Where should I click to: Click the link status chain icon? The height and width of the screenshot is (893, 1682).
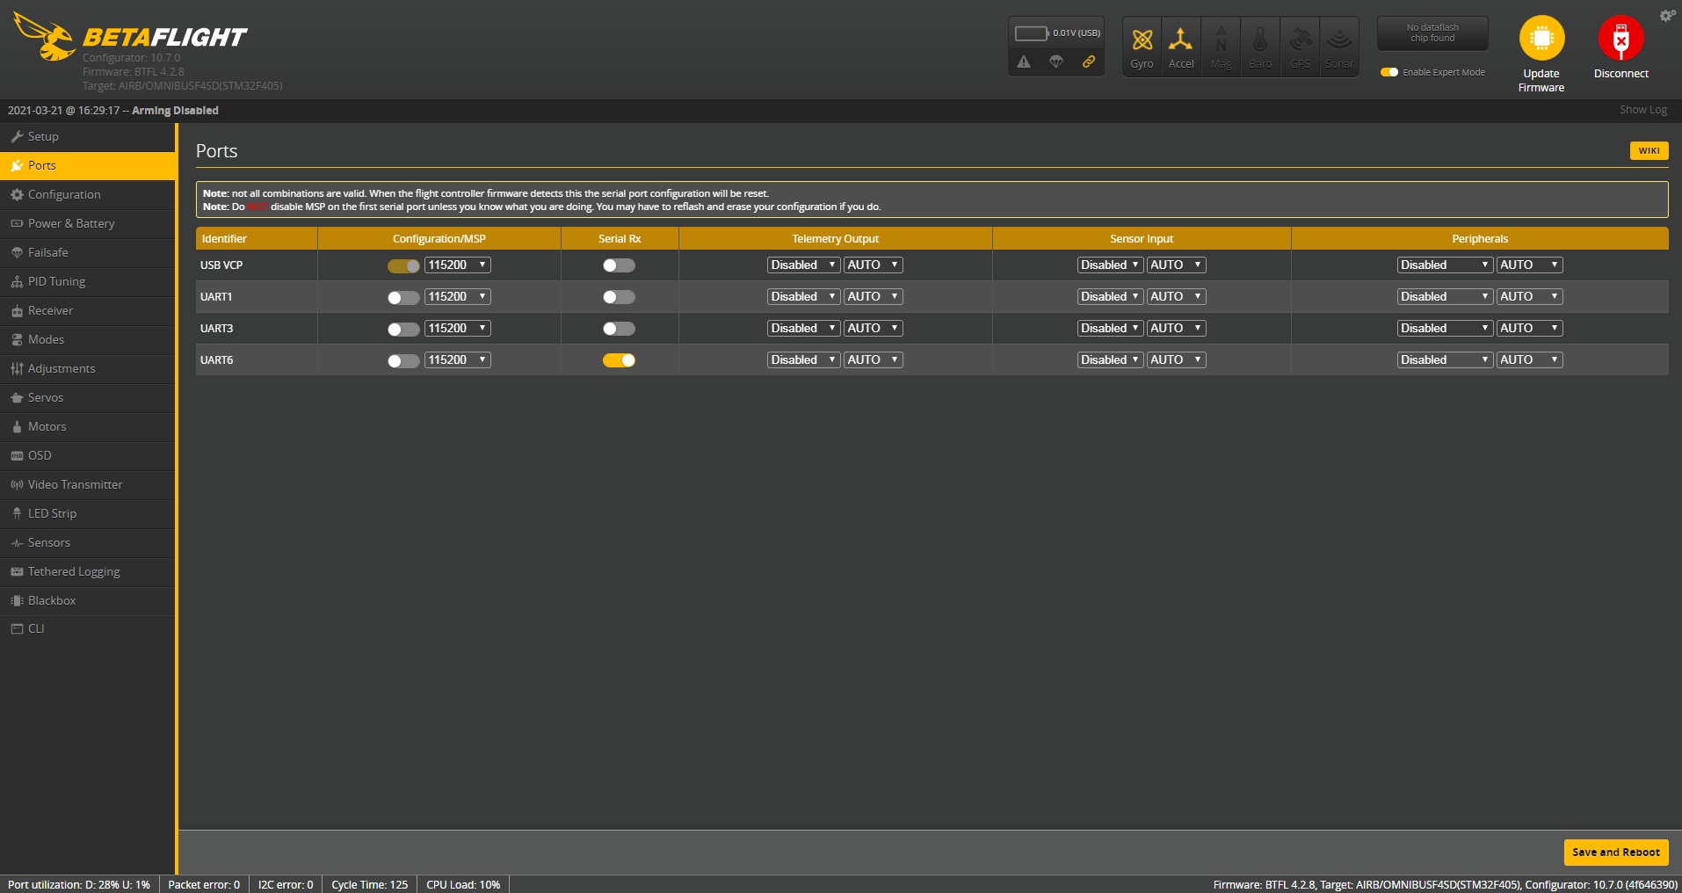pos(1089,62)
